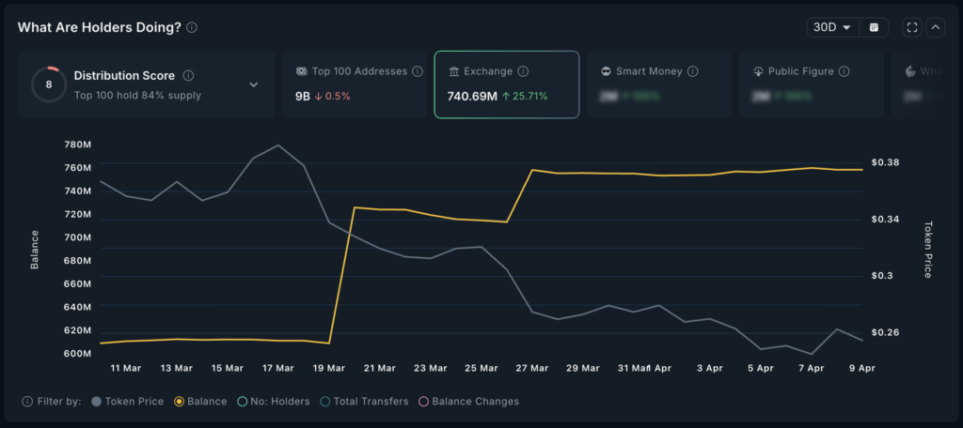Select the Exchange card

[x=507, y=84]
